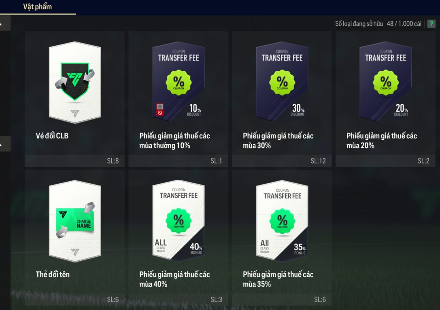Viewport: 440px width, 310px height.
Task: Click Phiếu giảm giá thuế các mùa 30% label
Action: coord(278,141)
